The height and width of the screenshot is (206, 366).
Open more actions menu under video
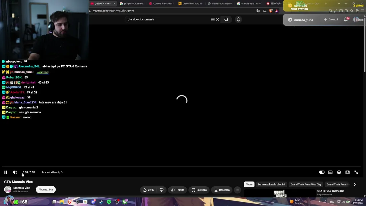[237, 190]
